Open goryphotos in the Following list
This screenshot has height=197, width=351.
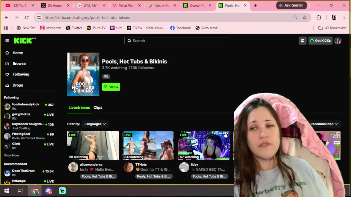pos(29,116)
